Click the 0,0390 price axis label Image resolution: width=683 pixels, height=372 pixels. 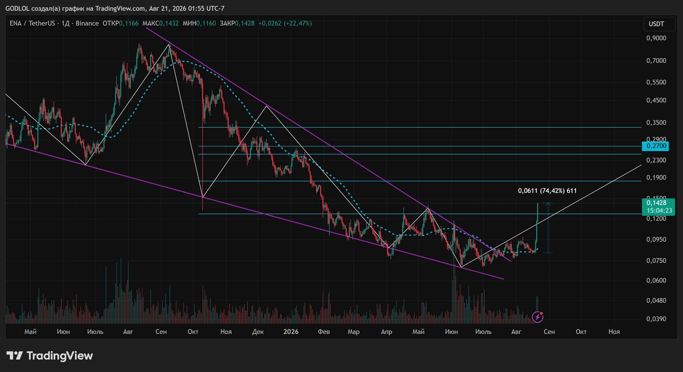coord(656,319)
